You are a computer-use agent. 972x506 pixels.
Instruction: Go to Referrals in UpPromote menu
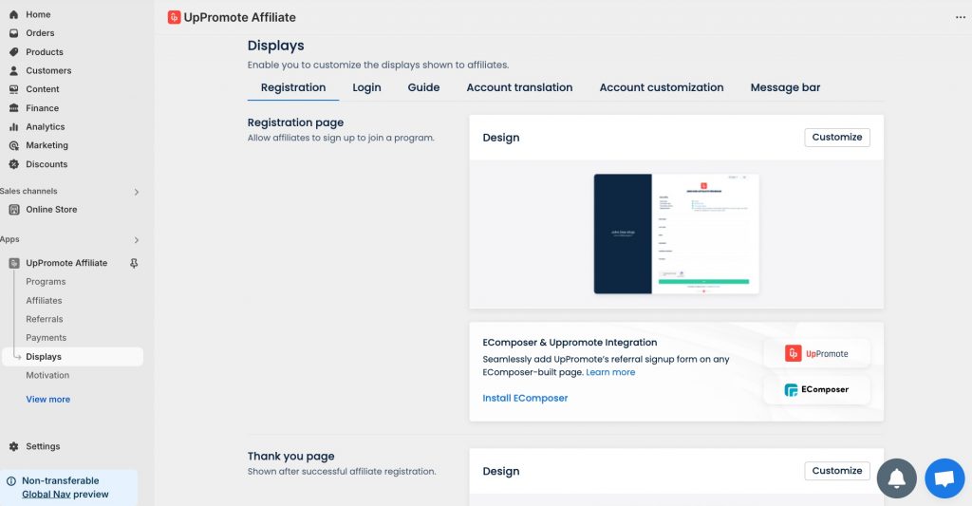[x=45, y=319]
